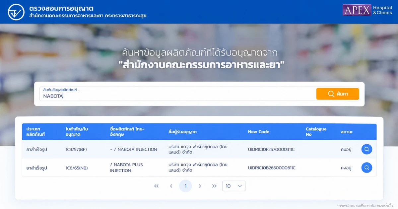This screenshot has width=398, height=209.
Task: Click the APEX Hospital & Clinics logo
Action: click(367, 10)
